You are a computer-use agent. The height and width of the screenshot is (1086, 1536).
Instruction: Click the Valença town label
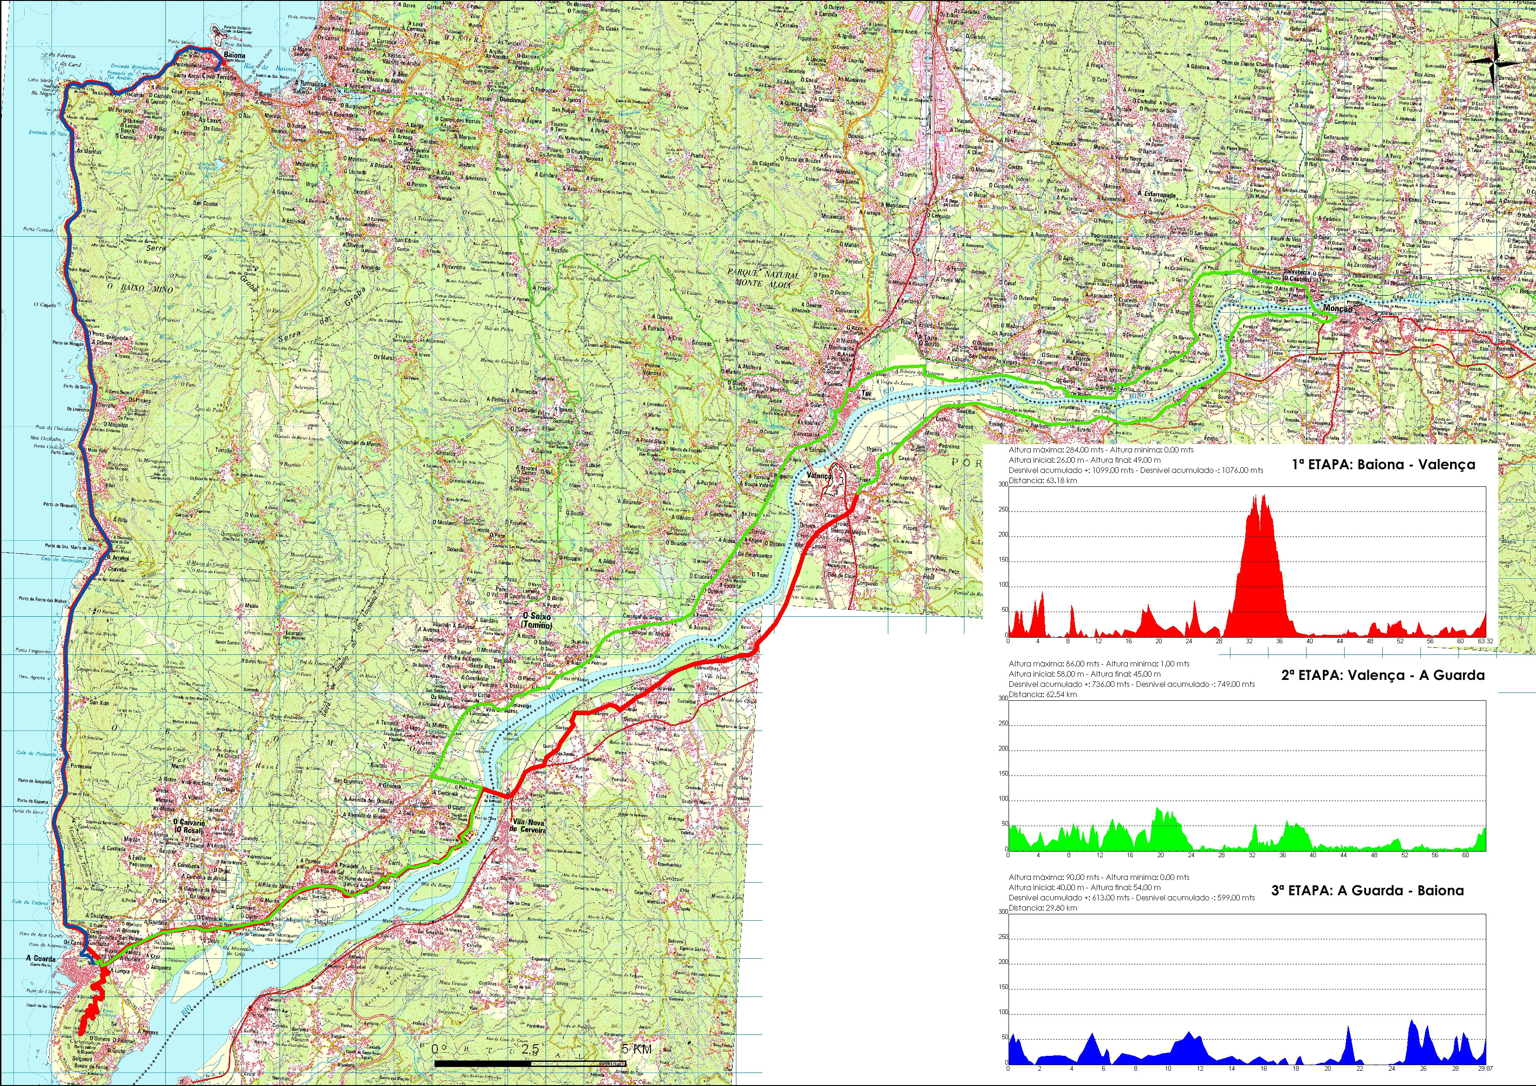[x=820, y=475]
